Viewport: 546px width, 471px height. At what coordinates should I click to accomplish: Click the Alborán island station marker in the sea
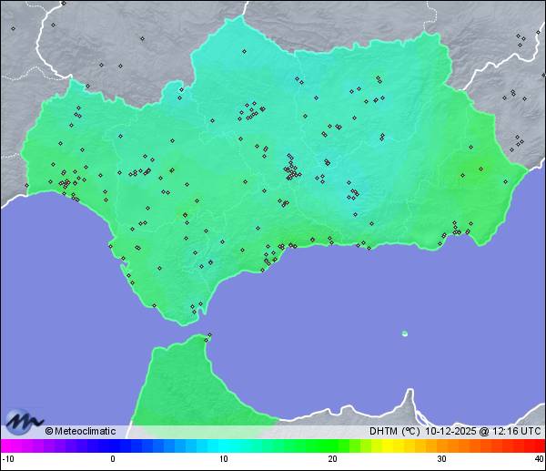(404, 333)
